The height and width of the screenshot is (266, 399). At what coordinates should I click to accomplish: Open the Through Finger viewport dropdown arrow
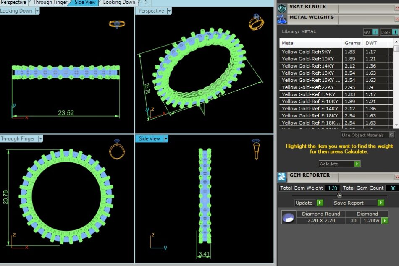(x=40, y=138)
